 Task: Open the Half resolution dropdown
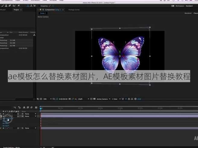click(83, 99)
